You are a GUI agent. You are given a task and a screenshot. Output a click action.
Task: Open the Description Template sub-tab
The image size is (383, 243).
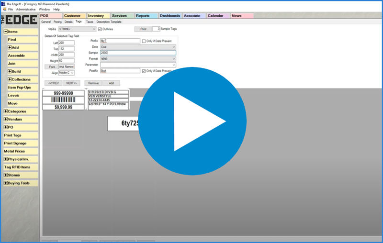click(109, 22)
